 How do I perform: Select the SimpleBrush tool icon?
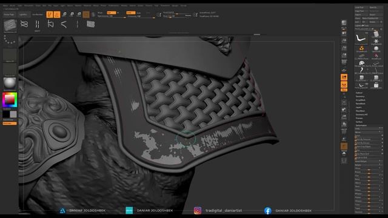[x=361, y=48]
